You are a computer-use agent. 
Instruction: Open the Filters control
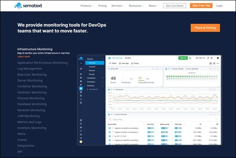click(x=113, y=63)
